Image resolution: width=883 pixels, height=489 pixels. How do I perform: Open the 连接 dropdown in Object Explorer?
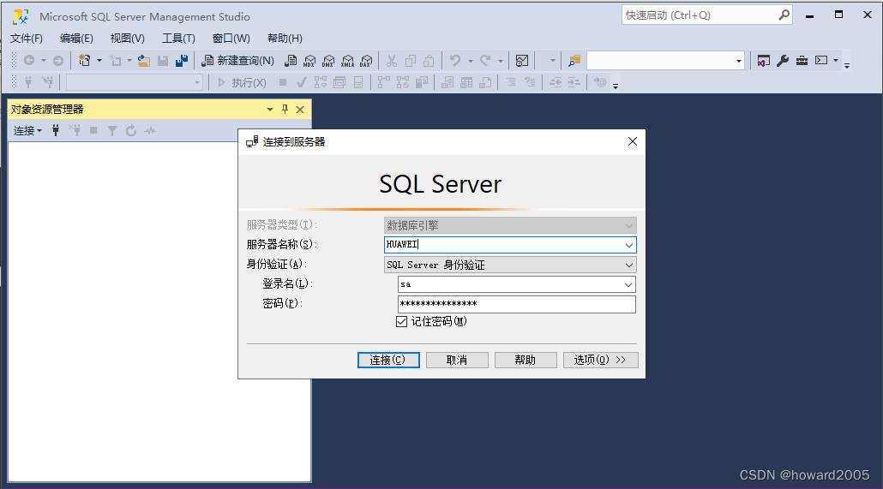[27, 130]
